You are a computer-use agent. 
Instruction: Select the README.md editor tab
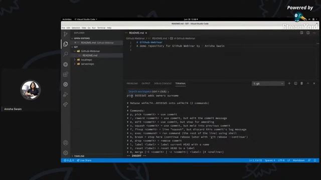pyautogui.click(x=136, y=33)
